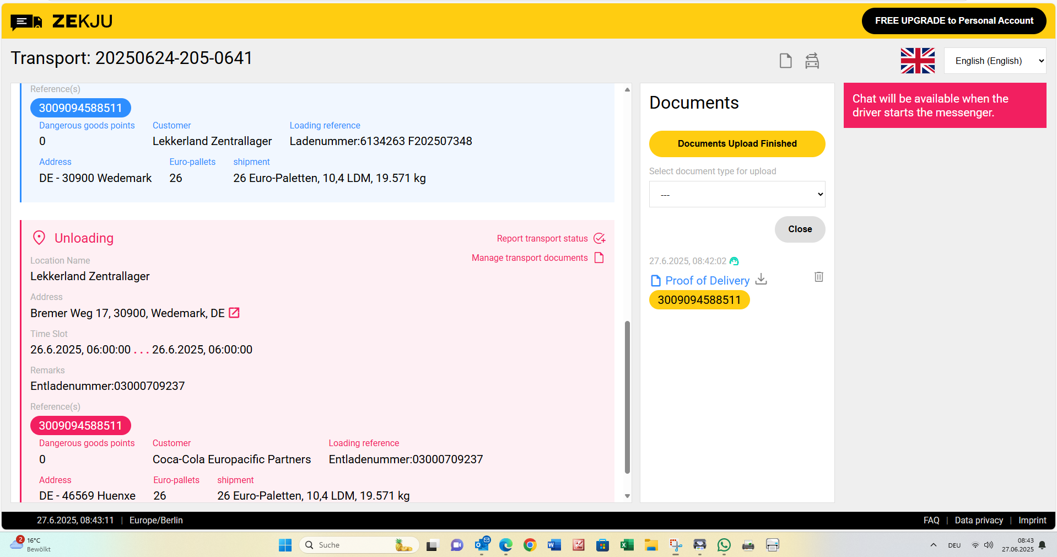The width and height of the screenshot is (1057, 557).
Task: Open the Windows Start menu
Action: (285, 545)
